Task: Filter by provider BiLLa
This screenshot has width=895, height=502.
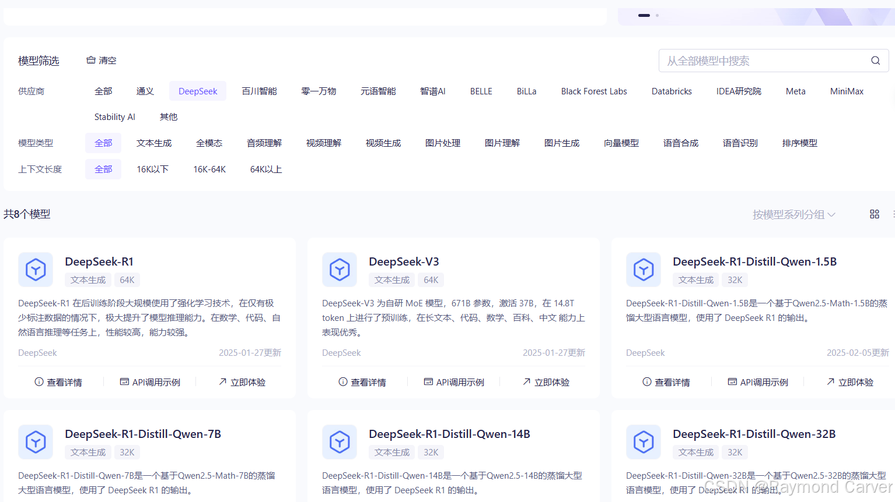Action: (x=526, y=91)
